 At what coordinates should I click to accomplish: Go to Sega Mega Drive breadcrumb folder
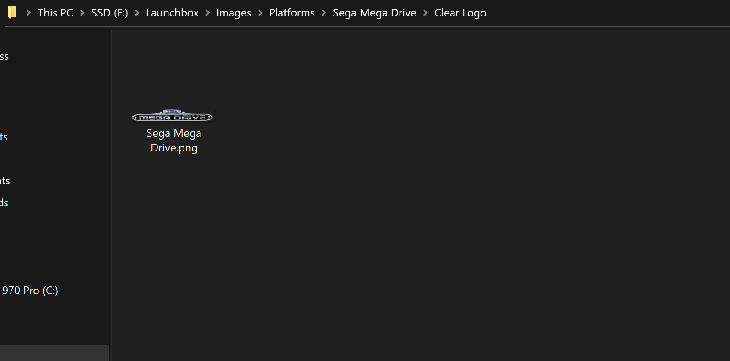coord(374,13)
